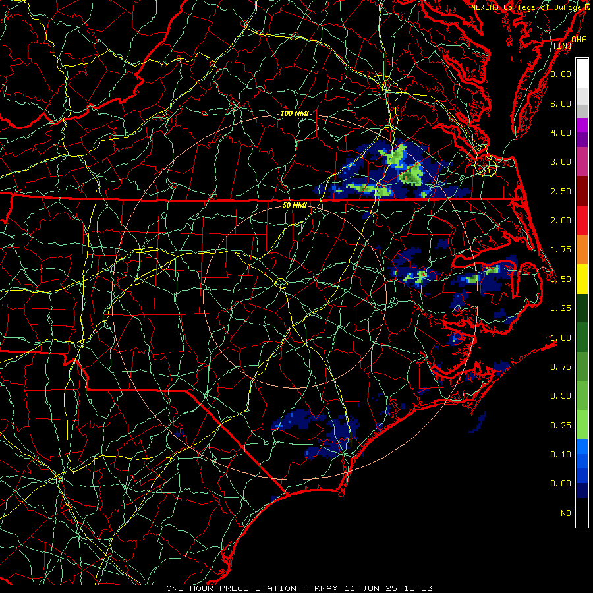This screenshot has width=593, height=593.
Task: Click the 4.00 legend value
Action: (x=561, y=132)
